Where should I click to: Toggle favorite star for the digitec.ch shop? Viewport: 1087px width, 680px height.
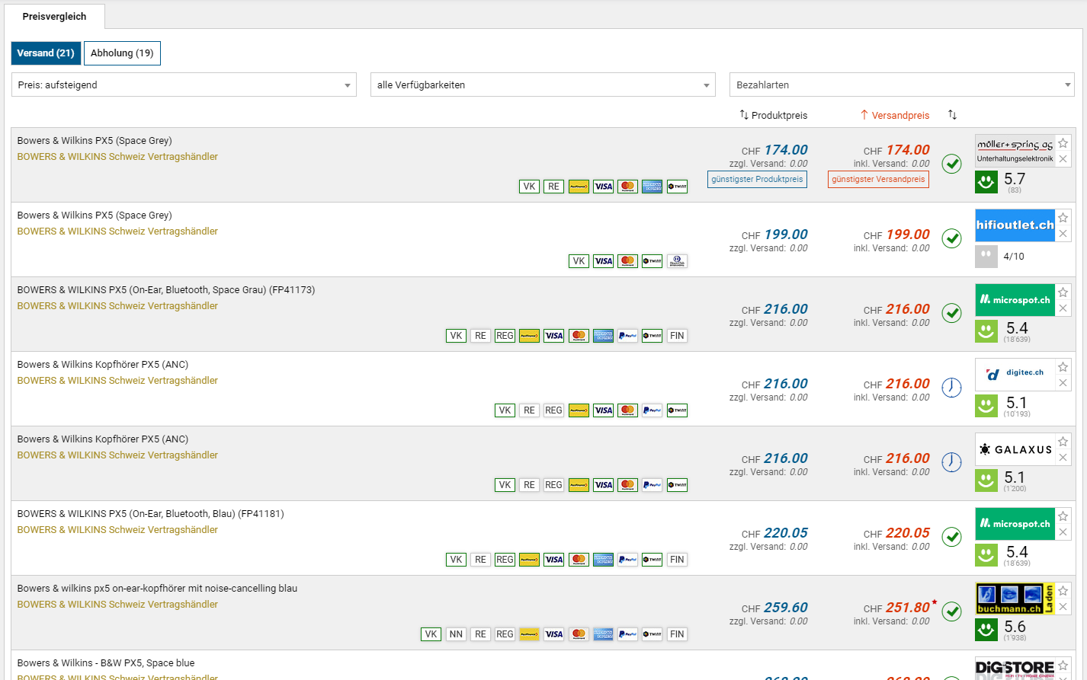click(x=1063, y=367)
